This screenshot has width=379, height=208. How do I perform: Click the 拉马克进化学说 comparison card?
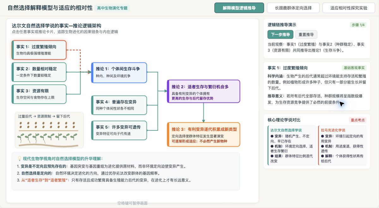tap(342, 145)
